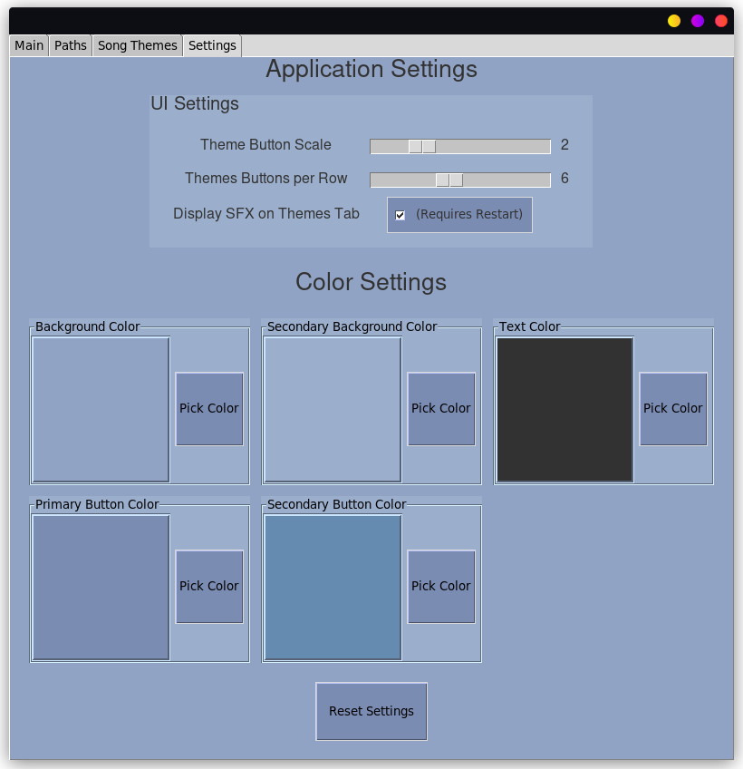Click the dark Text Color swatch
The image size is (743, 769).
564,409
